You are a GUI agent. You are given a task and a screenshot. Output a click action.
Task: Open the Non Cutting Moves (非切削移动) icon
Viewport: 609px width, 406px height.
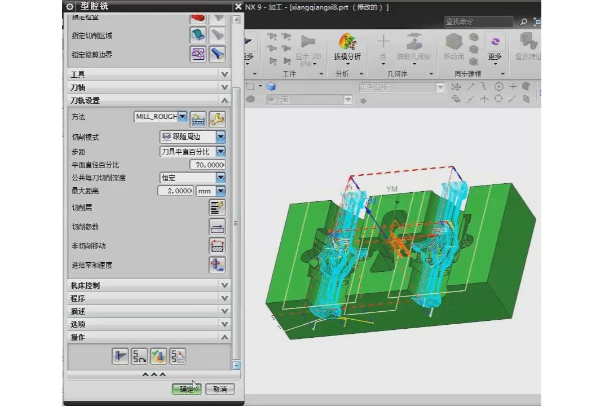coord(217,245)
